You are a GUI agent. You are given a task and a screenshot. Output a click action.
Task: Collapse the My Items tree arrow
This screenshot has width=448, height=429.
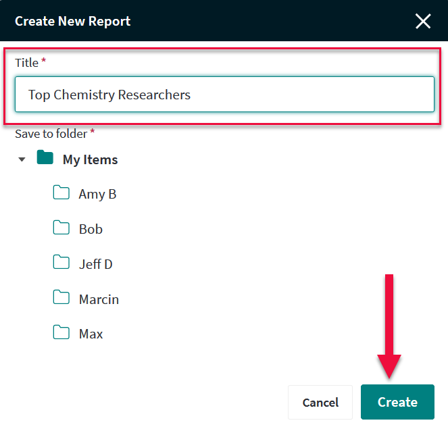pyautogui.click(x=22, y=160)
